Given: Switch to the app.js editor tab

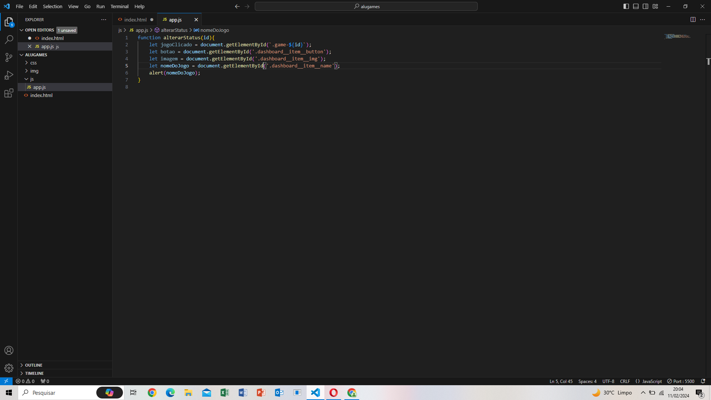Looking at the screenshot, I should pos(175,20).
